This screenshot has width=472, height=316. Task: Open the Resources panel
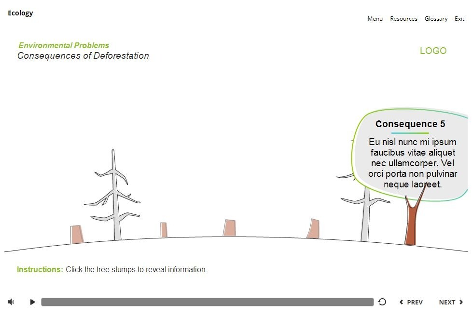(x=403, y=19)
